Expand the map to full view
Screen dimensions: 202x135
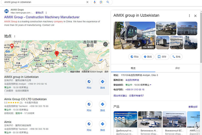(x=105, y=44)
